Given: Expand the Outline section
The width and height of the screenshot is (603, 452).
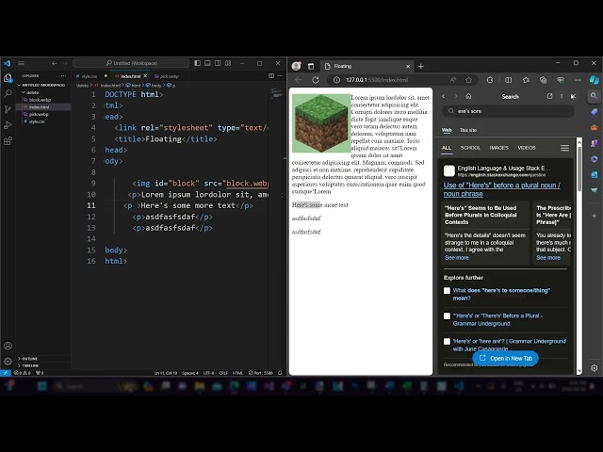Looking at the screenshot, I should coord(29,359).
